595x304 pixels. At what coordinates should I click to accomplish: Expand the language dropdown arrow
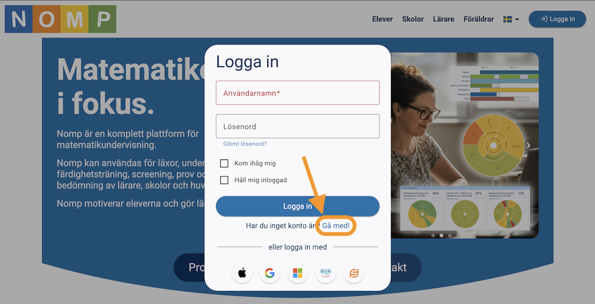[517, 19]
